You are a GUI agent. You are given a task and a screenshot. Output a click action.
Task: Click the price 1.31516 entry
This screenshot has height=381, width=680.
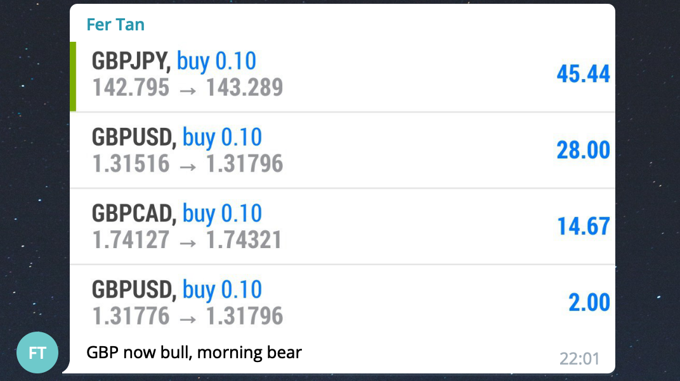131,164
